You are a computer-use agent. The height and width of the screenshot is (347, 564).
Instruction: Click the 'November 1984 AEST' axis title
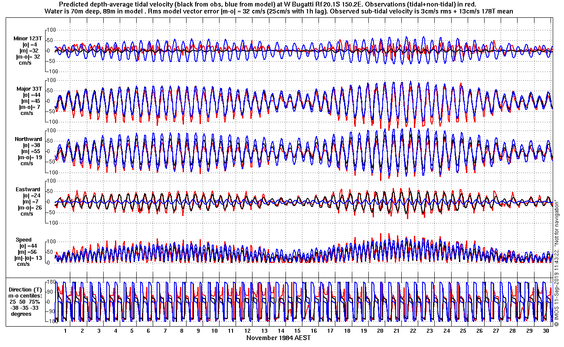point(279,337)
